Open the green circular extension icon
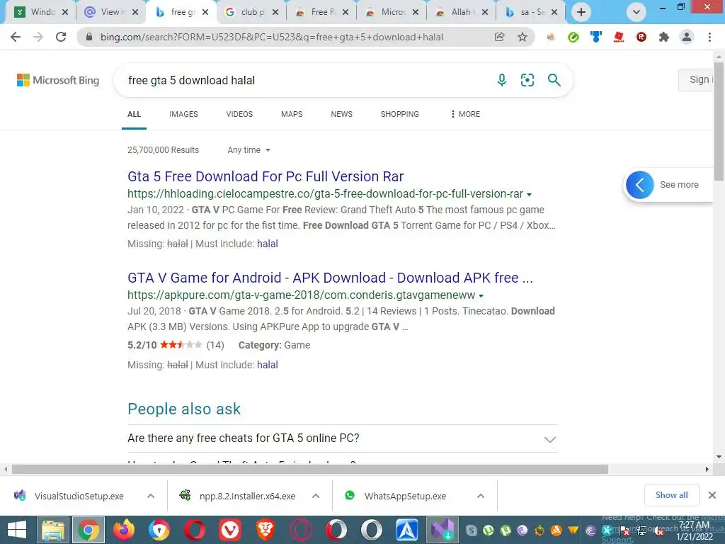725x544 pixels. click(x=573, y=37)
